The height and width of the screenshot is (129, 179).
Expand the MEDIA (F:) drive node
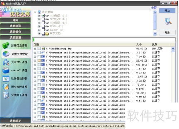(39, 26)
